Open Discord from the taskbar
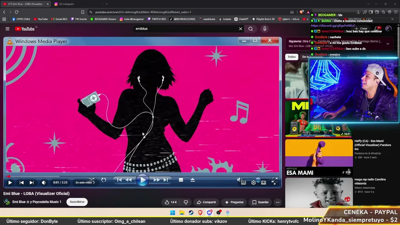This screenshot has width=400, height=225. pos(209,213)
